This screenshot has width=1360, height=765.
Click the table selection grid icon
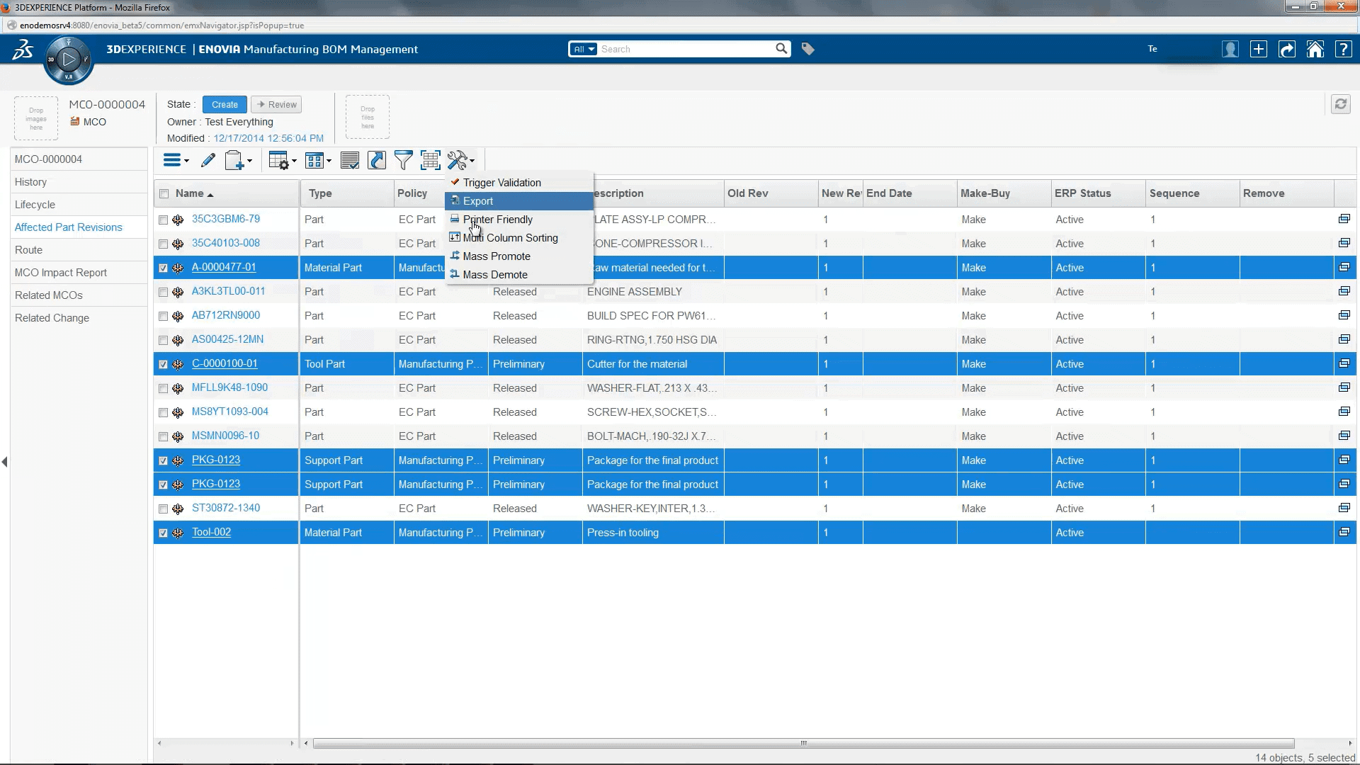430,161
